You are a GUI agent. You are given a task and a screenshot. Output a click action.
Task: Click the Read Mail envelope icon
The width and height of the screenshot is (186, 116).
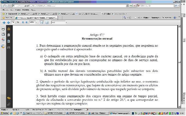(x=135, y=18)
